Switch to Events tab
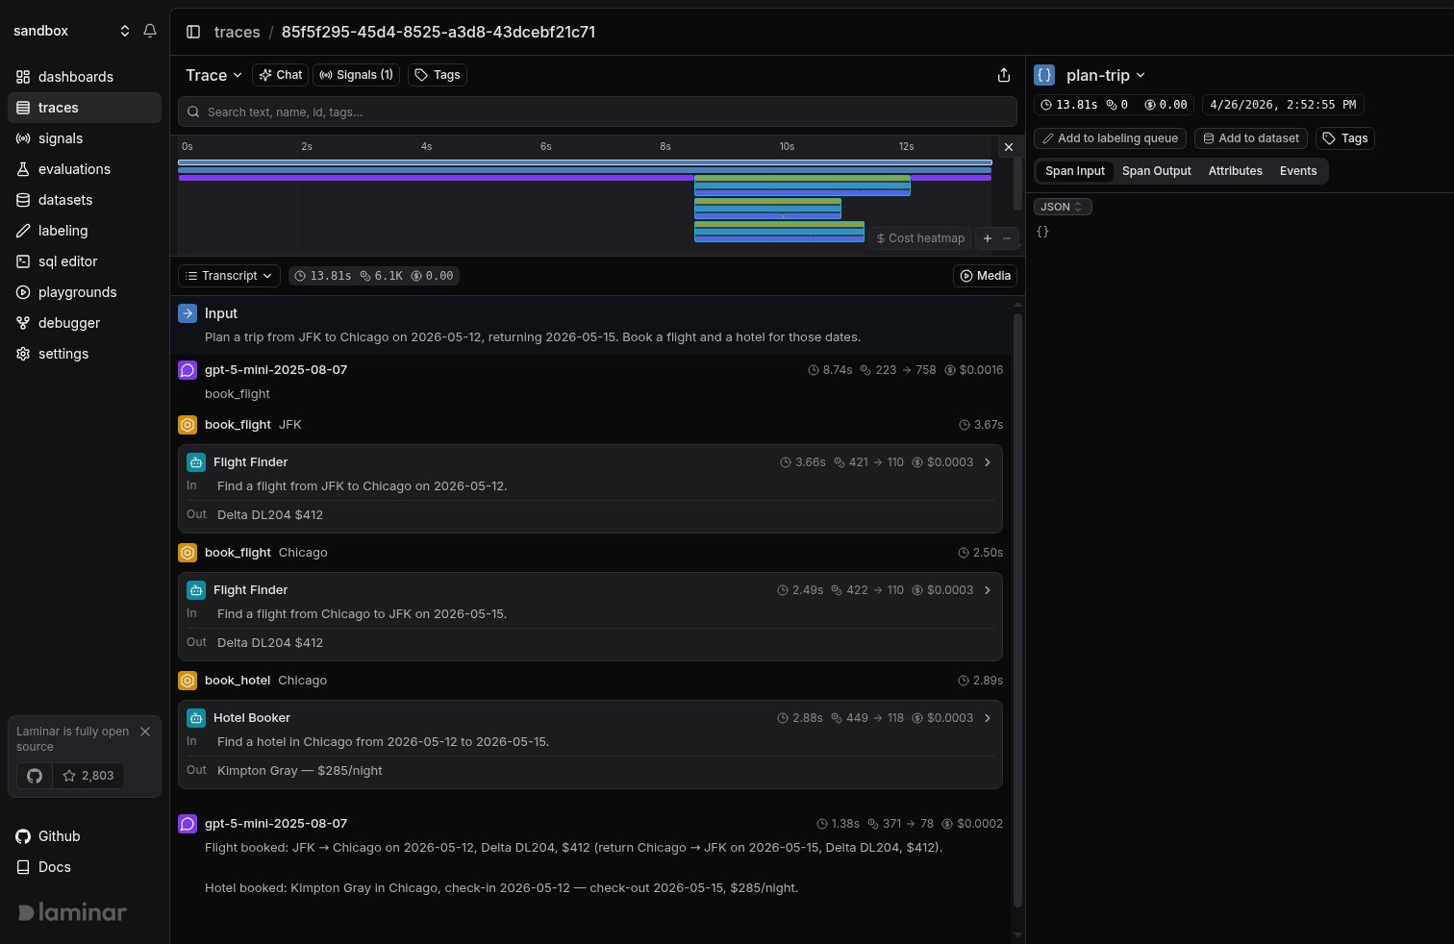This screenshot has width=1454, height=944. (1298, 171)
